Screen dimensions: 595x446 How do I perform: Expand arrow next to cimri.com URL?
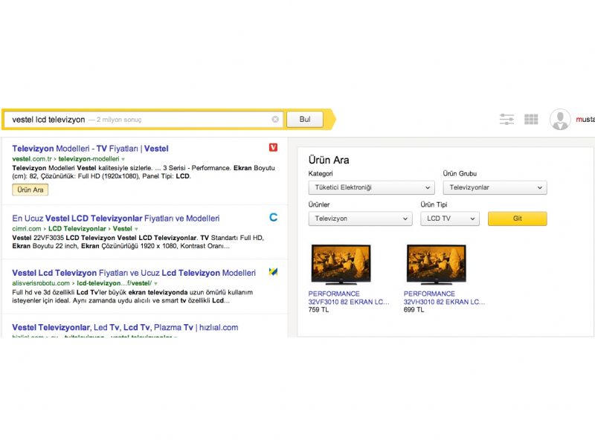136,229
